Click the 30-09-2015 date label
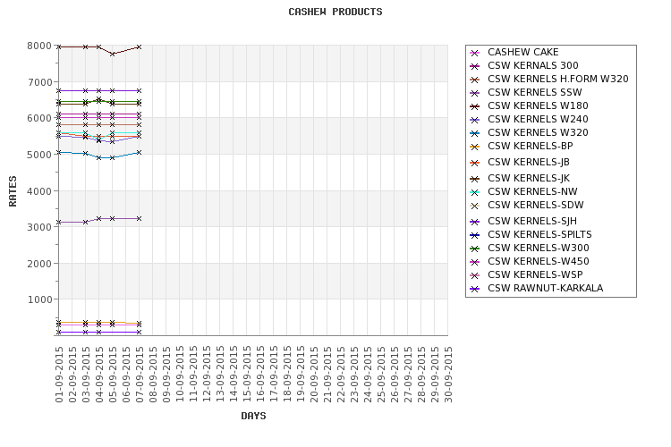 pos(448,375)
